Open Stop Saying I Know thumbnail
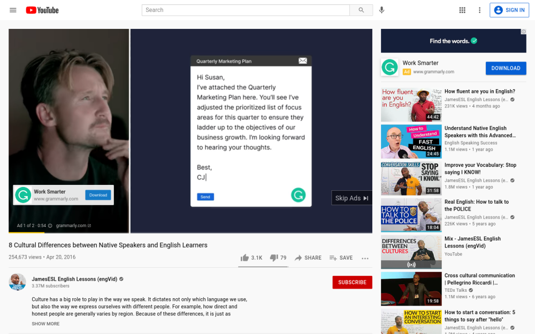The height and width of the screenshot is (334, 535). [x=411, y=178]
